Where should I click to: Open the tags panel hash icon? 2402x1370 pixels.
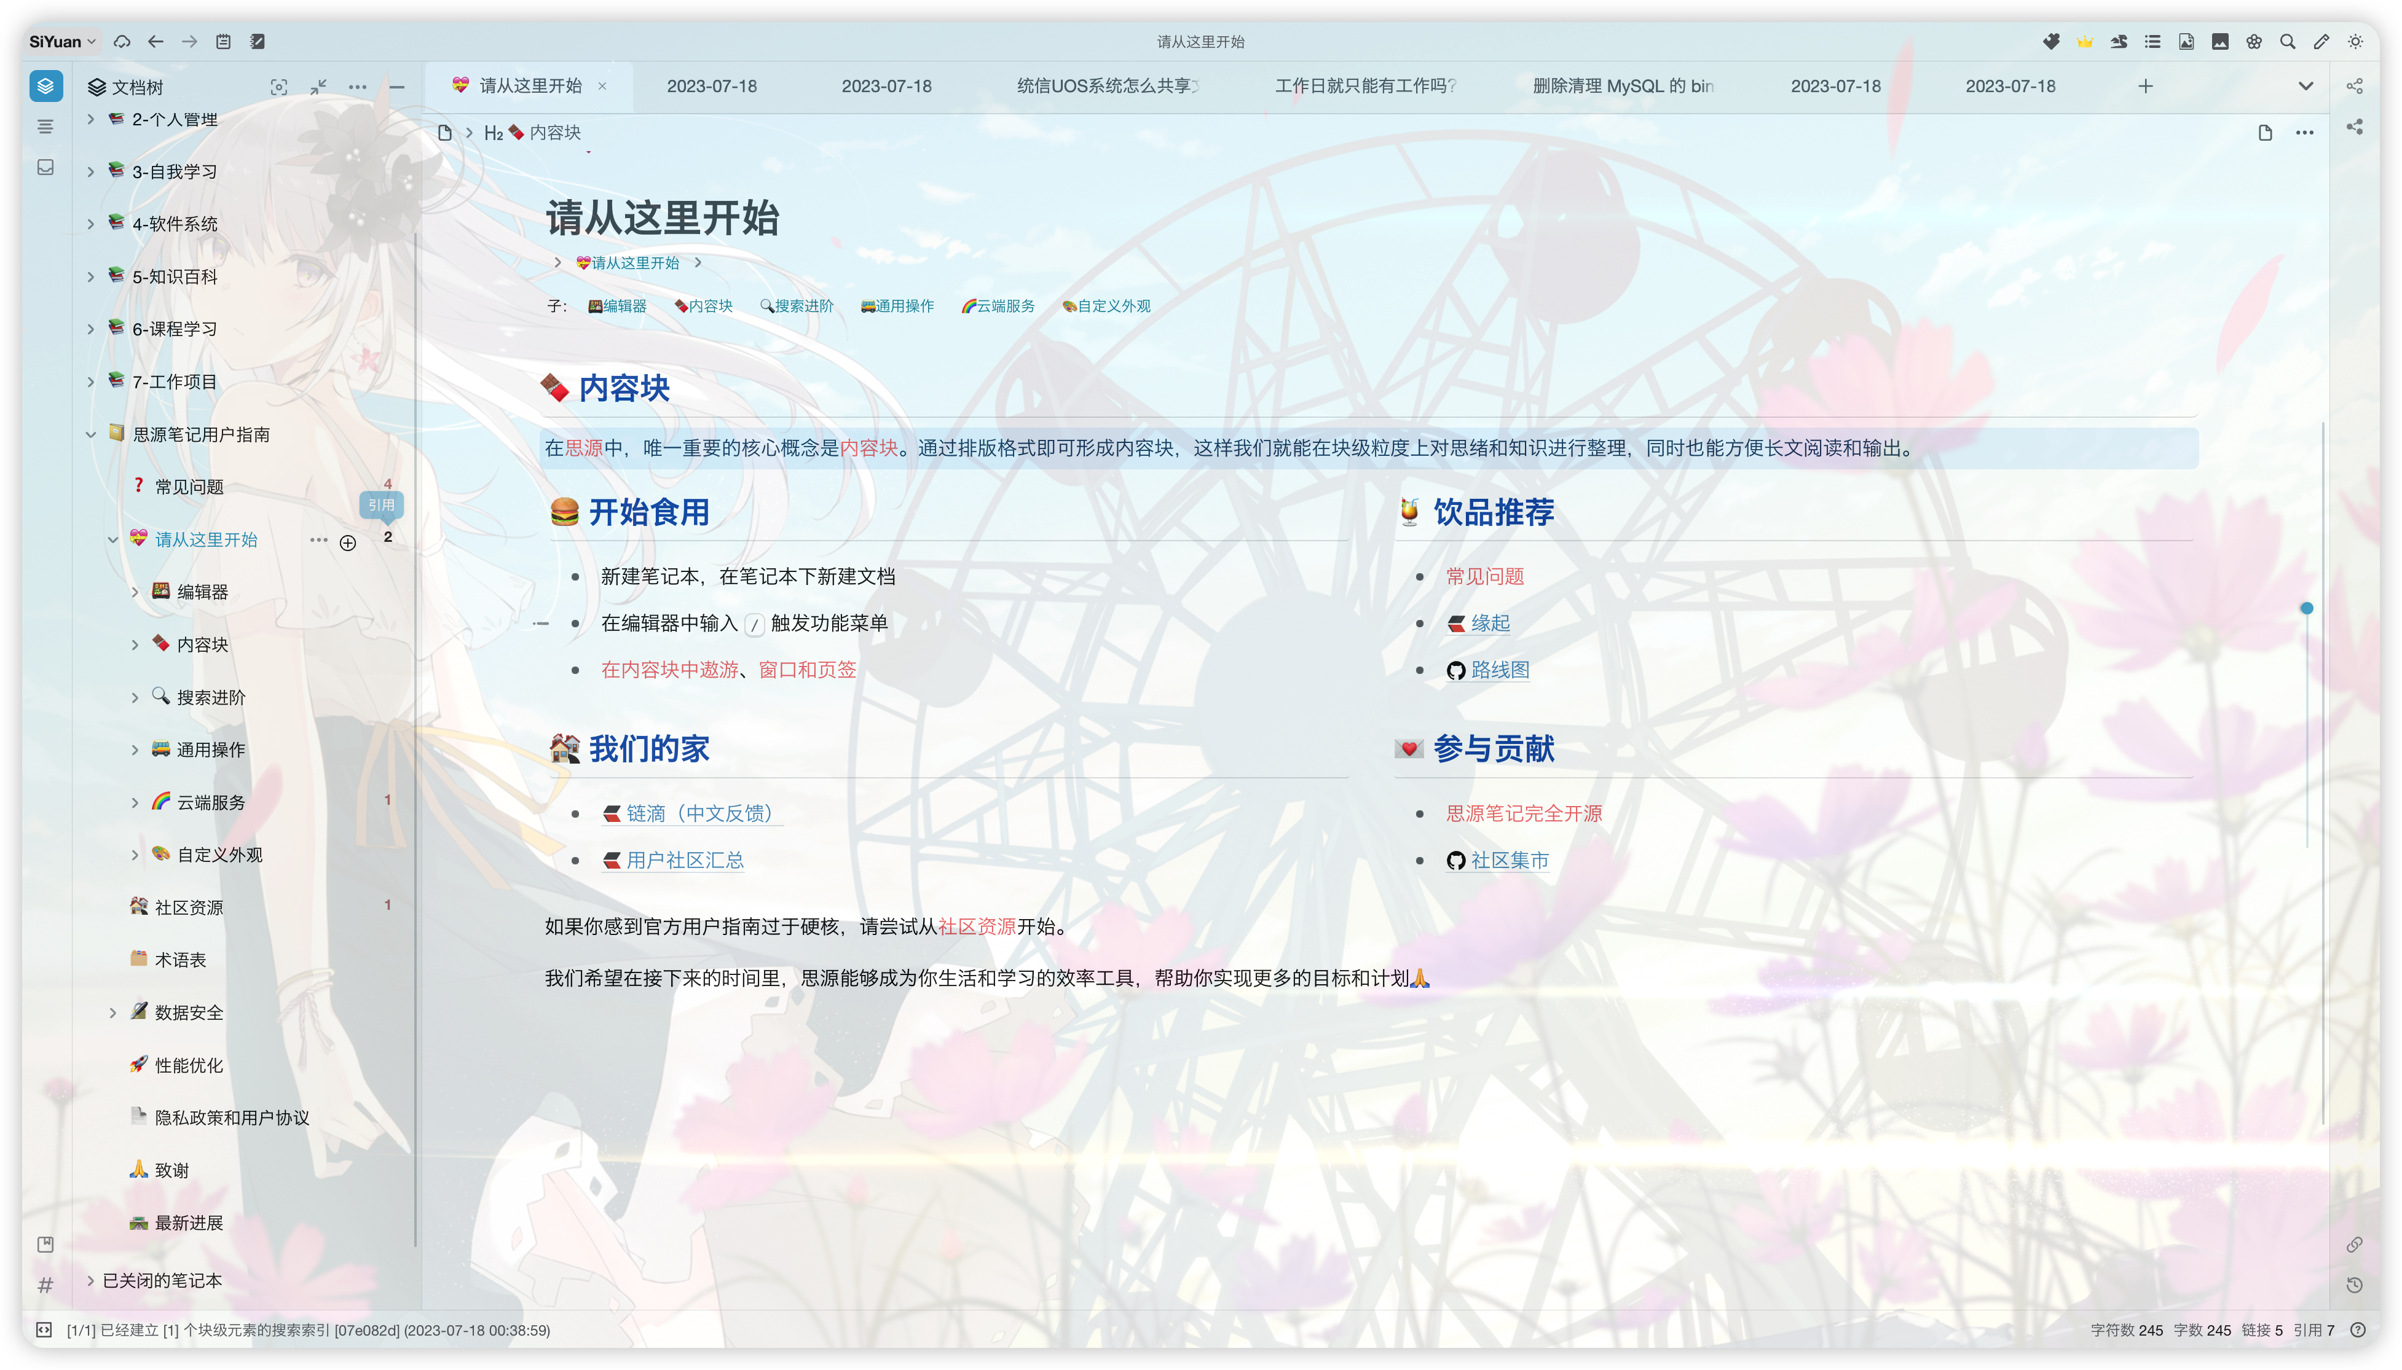(x=45, y=1285)
